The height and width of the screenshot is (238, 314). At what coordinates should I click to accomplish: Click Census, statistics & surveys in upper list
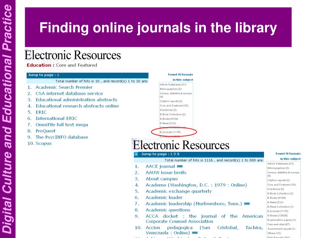(x=176, y=95)
